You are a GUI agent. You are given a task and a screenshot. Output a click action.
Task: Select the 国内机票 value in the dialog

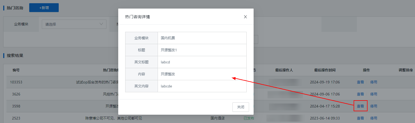pyautogui.click(x=168, y=38)
